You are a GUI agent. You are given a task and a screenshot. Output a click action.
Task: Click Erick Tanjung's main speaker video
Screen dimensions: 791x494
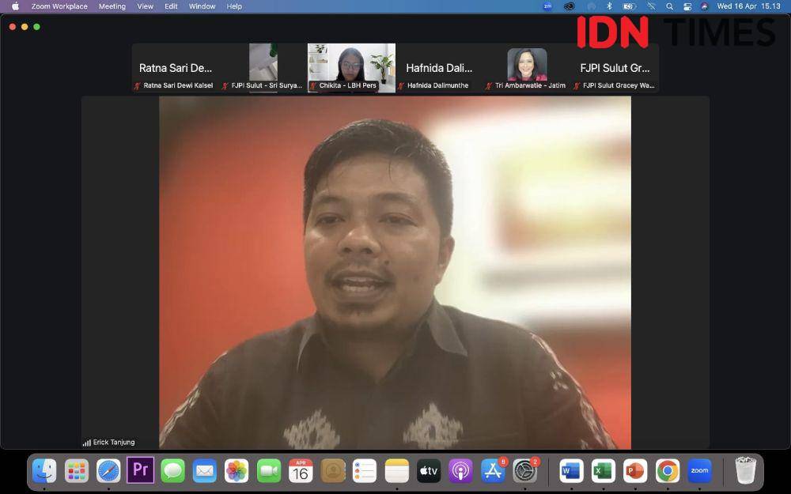(395, 272)
